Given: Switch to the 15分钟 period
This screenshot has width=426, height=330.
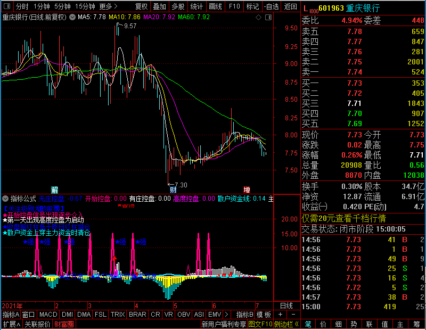Looking at the screenshot, I should click(x=85, y=6).
